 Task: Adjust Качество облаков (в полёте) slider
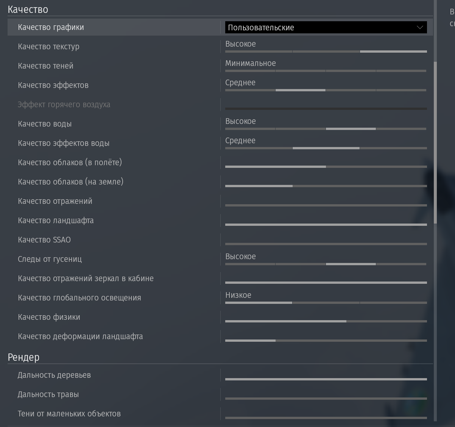(x=326, y=167)
